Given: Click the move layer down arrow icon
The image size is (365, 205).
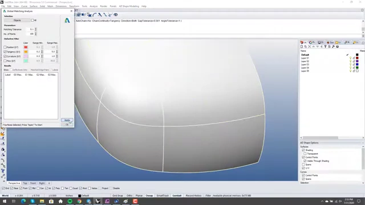Looking at the screenshot, I should click(x=317, y=47).
